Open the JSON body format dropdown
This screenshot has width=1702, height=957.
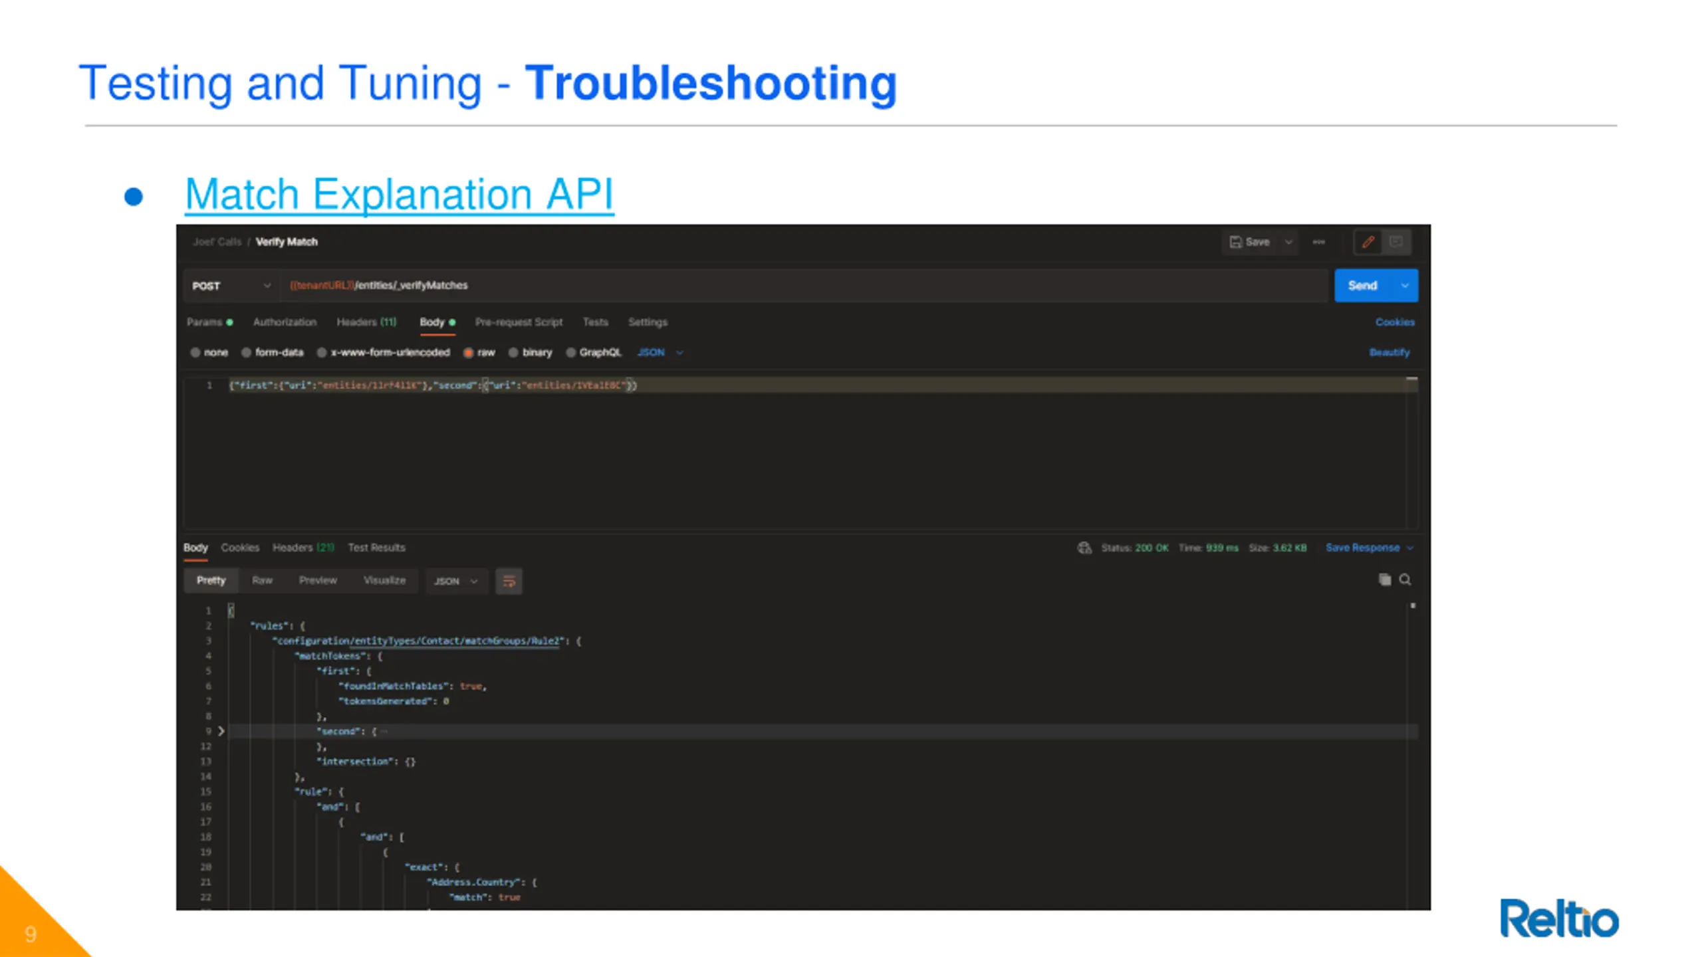coord(660,353)
